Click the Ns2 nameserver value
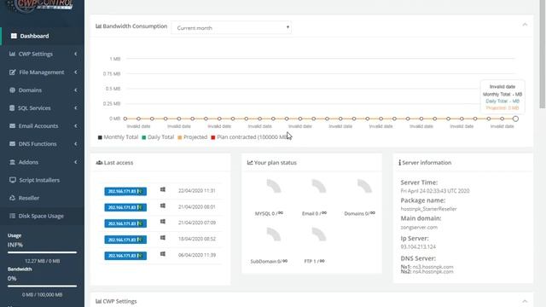This screenshot has height=307, width=546. 433,271
